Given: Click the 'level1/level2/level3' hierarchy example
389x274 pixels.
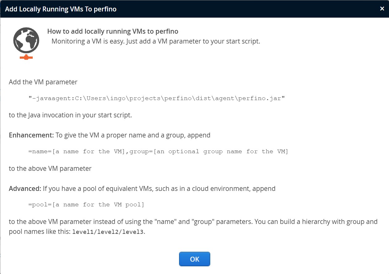Looking at the screenshot, I should [x=108, y=232].
